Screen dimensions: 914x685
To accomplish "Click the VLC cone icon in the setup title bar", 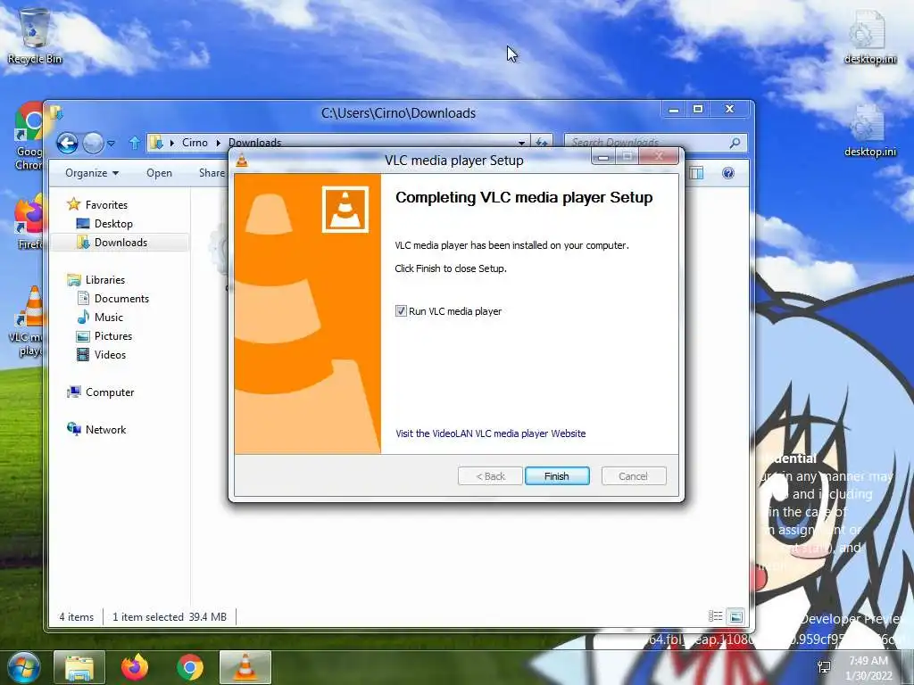I will coord(241,161).
